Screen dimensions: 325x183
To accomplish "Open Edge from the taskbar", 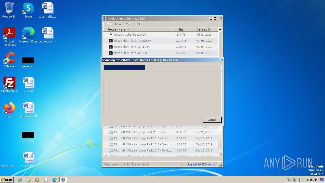I will click(x=54, y=180).
